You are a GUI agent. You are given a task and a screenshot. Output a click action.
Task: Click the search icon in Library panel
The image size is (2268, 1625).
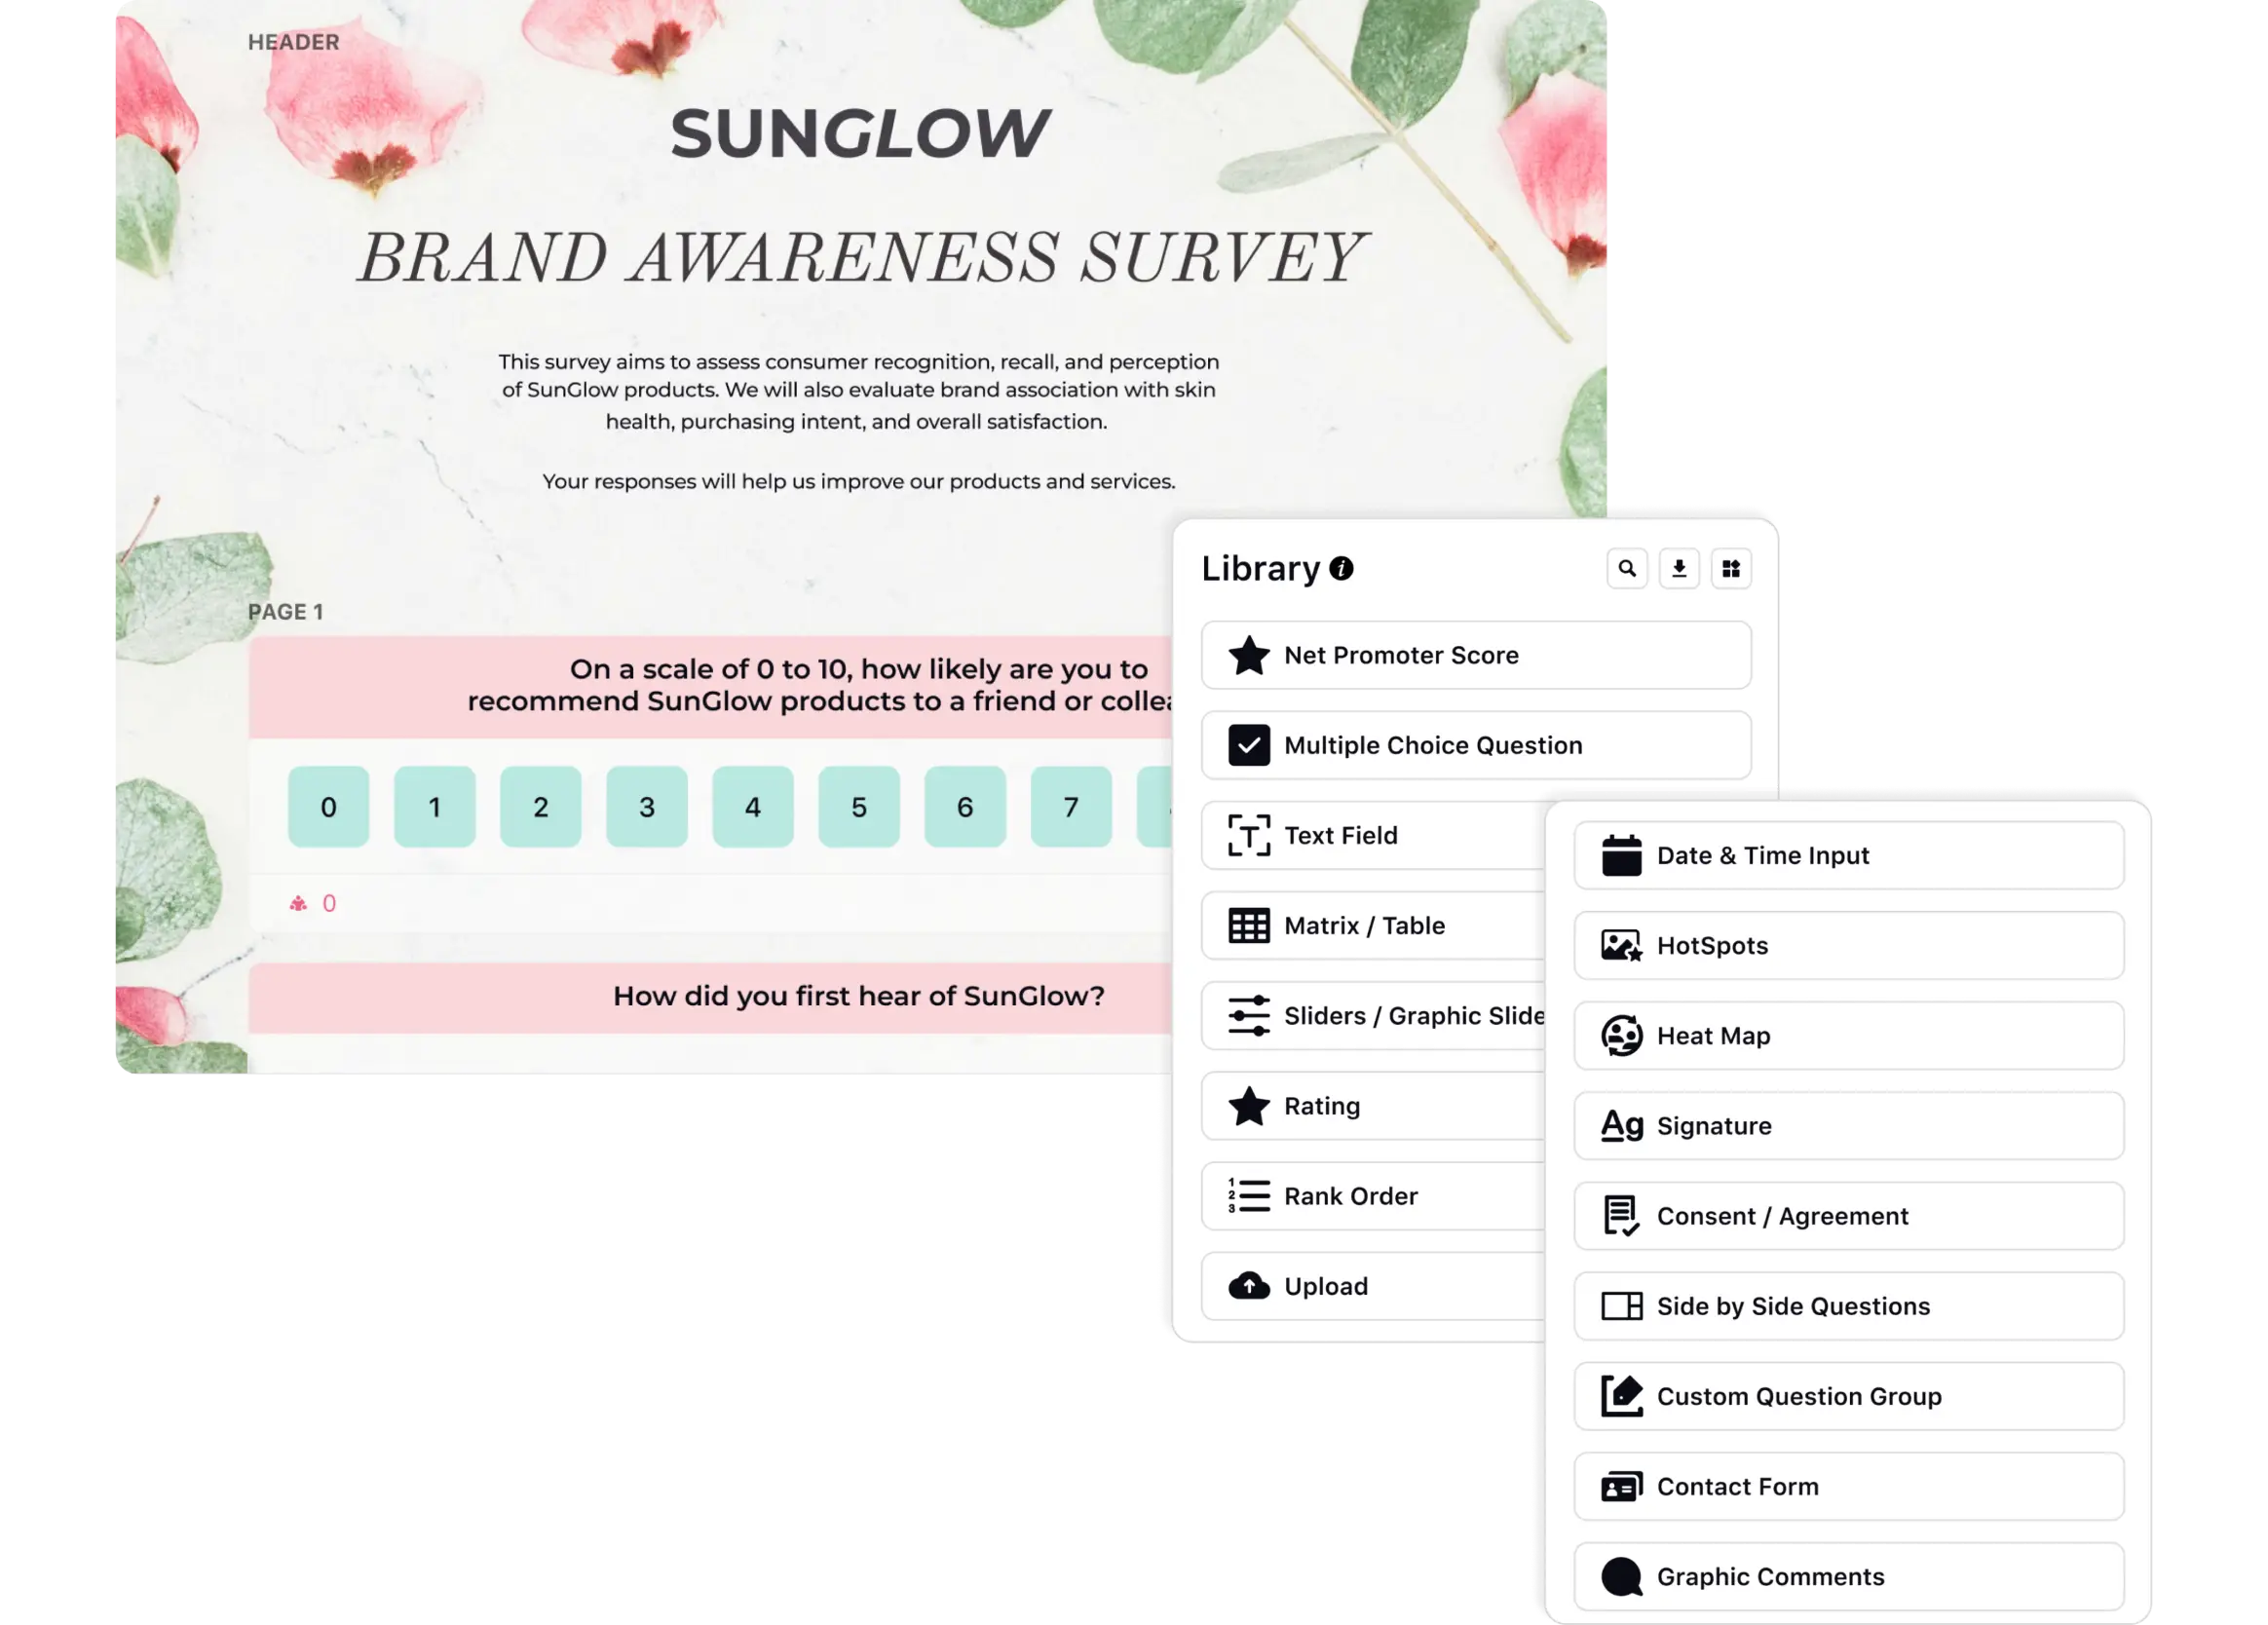(1626, 566)
